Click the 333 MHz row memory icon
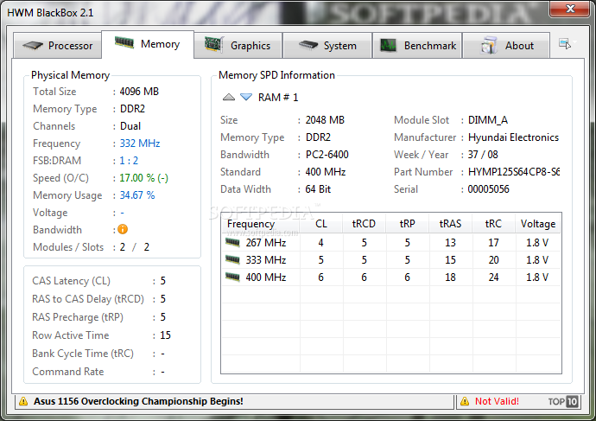 [x=232, y=259]
